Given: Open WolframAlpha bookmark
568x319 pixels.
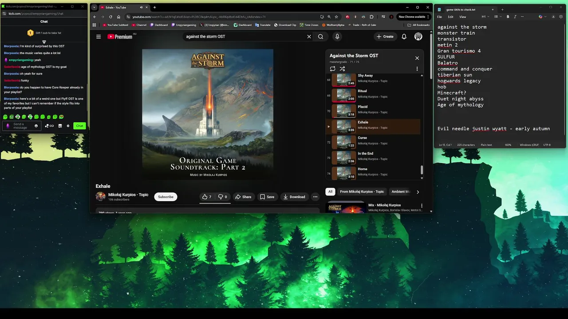Looking at the screenshot, I should 333,25.
